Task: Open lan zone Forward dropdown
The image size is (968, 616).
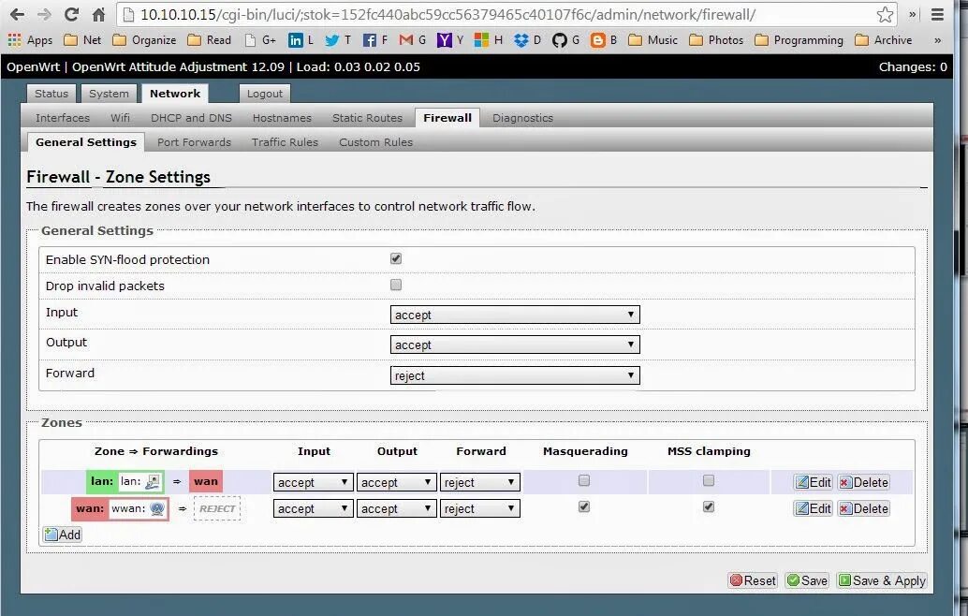Action: 479,482
